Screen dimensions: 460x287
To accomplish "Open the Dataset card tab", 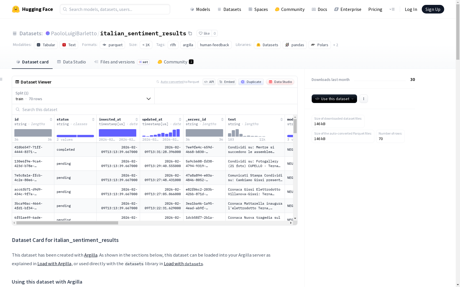I will click(32, 62).
